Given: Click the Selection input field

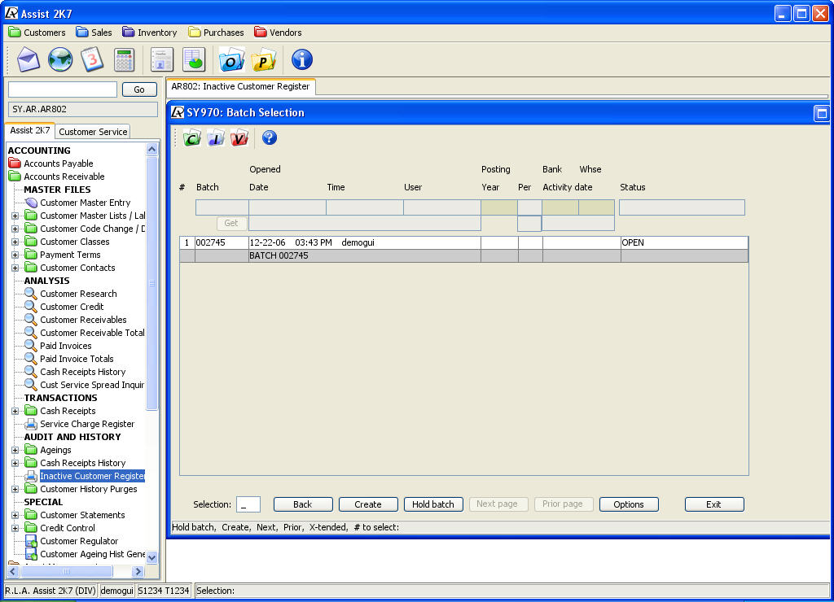Looking at the screenshot, I should tap(248, 504).
